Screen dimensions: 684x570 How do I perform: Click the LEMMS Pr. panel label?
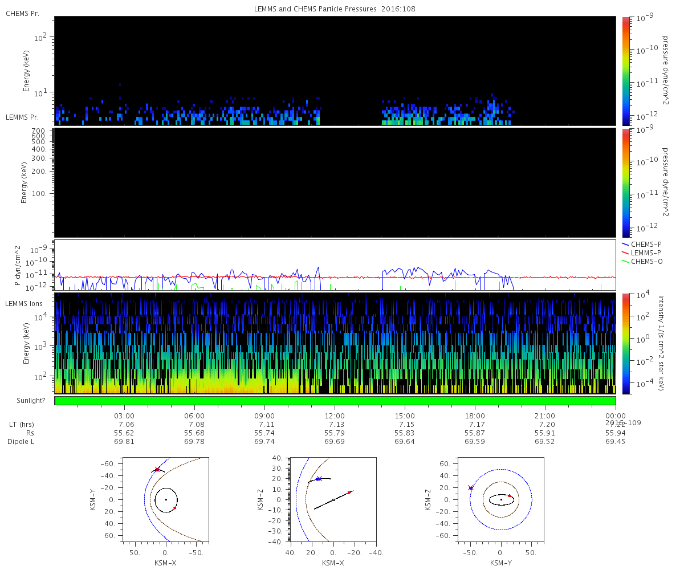click(x=23, y=117)
